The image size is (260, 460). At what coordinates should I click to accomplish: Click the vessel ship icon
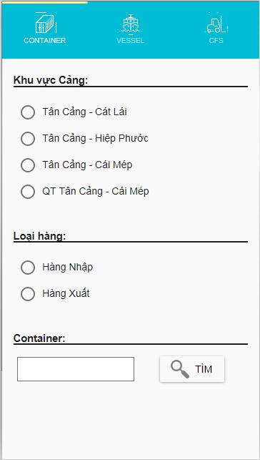coord(131,24)
